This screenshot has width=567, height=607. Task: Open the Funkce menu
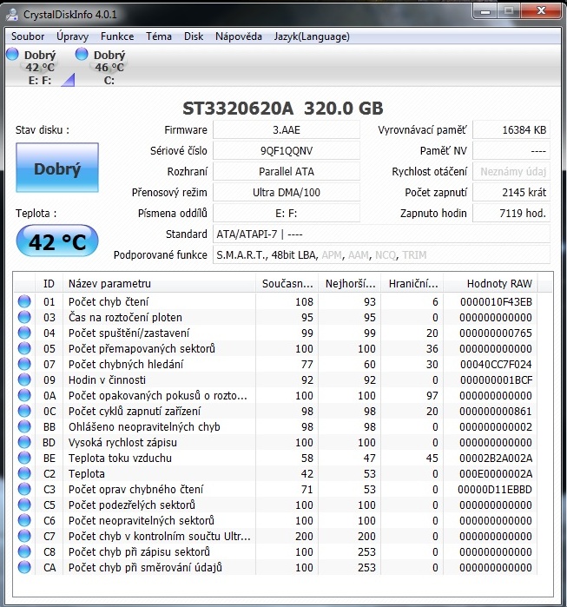click(x=117, y=36)
